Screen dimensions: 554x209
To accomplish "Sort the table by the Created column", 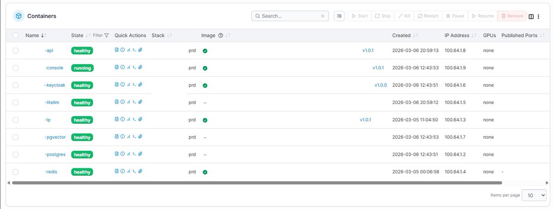I will pyautogui.click(x=405, y=35).
